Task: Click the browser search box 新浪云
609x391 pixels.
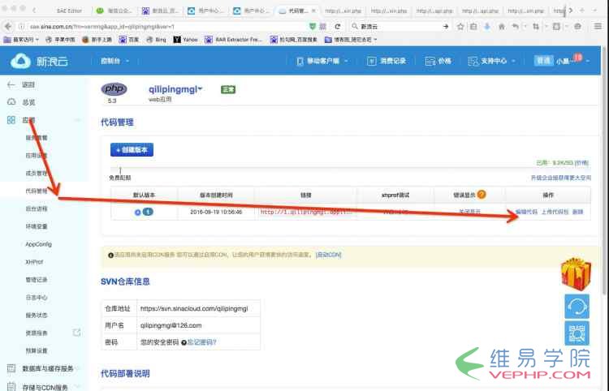Action: [400, 27]
